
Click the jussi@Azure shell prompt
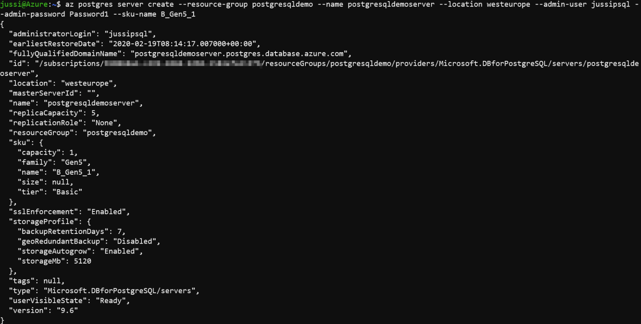coord(30,5)
